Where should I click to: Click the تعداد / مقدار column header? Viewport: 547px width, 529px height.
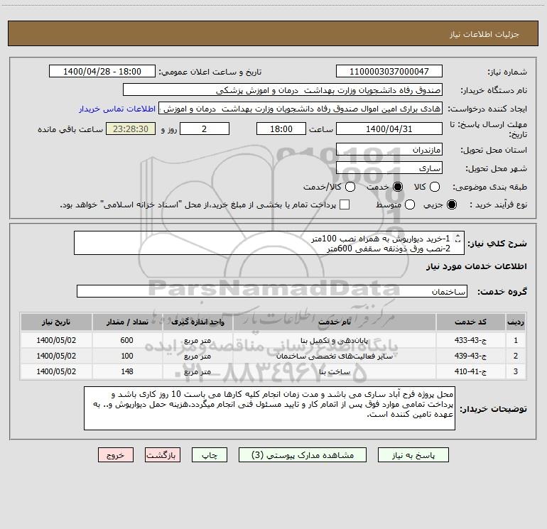[127, 322]
